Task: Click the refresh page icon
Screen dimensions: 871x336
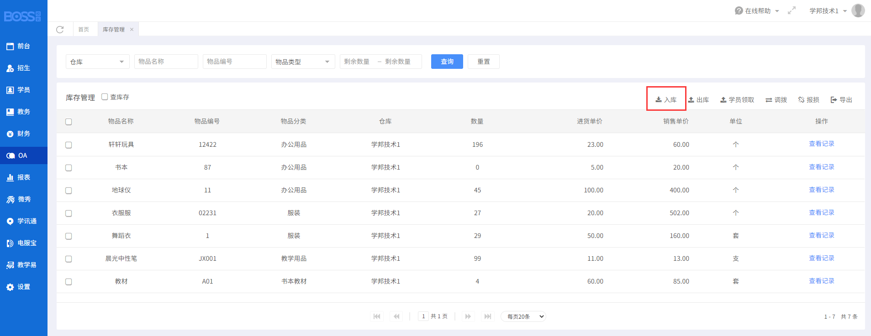Action: point(60,30)
